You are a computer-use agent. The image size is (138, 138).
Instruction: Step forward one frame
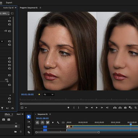[102, 108]
